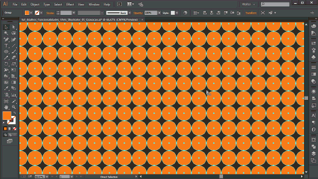Open the File menu

point(15,4)
